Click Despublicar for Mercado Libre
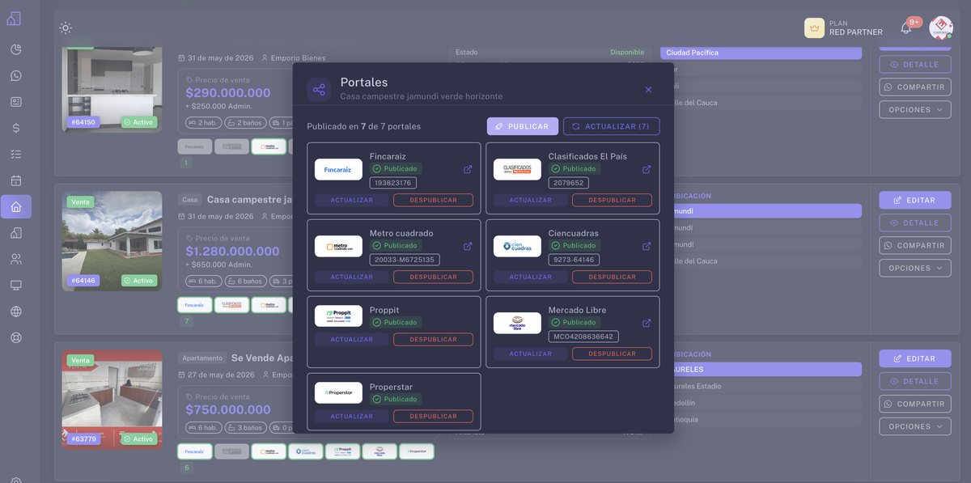The image size is (971, 483). click(x=612, y=354)
